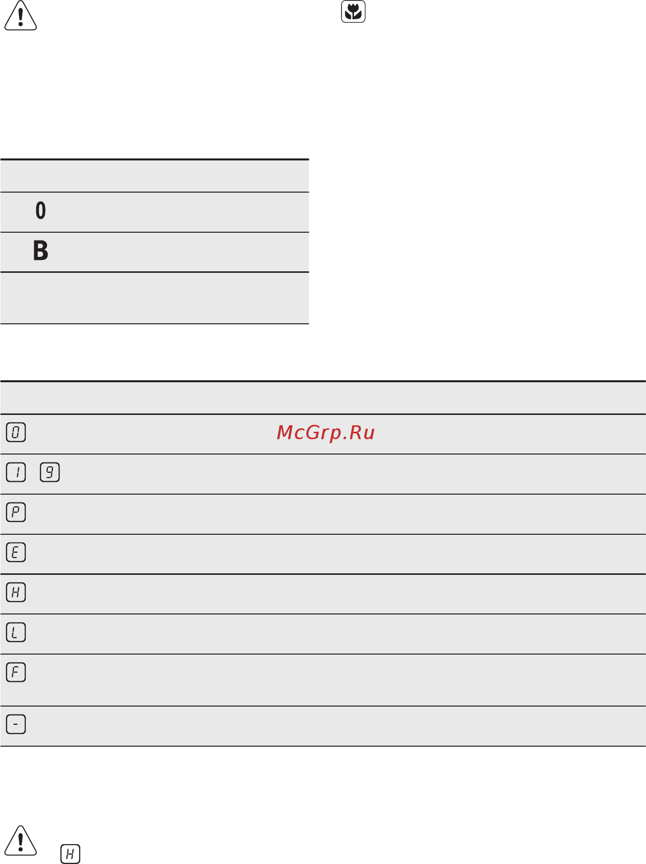Click the blank header row above display symbols
Viewport: 646px width, 864px height.
323,398
